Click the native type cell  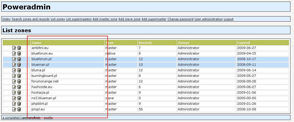(x=121, y=54)
